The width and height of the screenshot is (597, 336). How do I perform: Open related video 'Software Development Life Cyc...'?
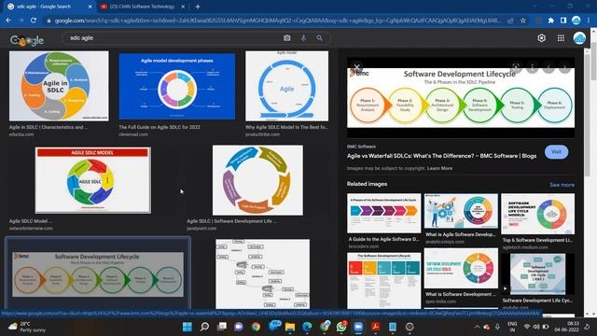[x=538, y=274]
